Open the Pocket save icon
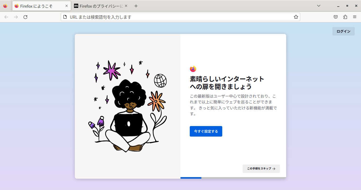 tap(336, 17)
